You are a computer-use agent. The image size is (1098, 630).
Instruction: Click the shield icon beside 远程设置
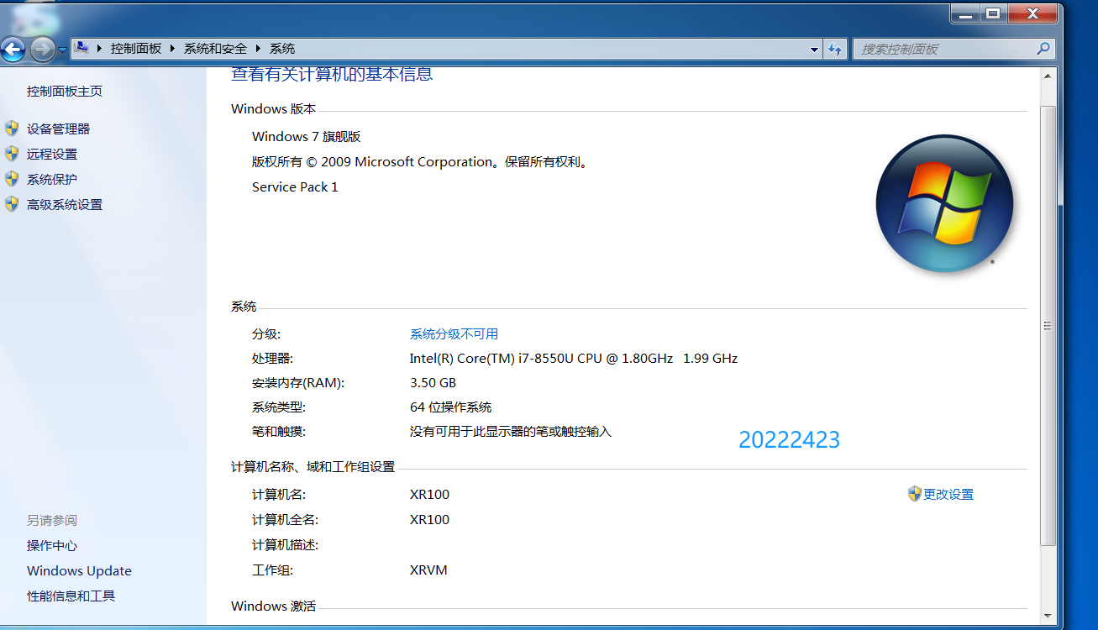(12, 154)
